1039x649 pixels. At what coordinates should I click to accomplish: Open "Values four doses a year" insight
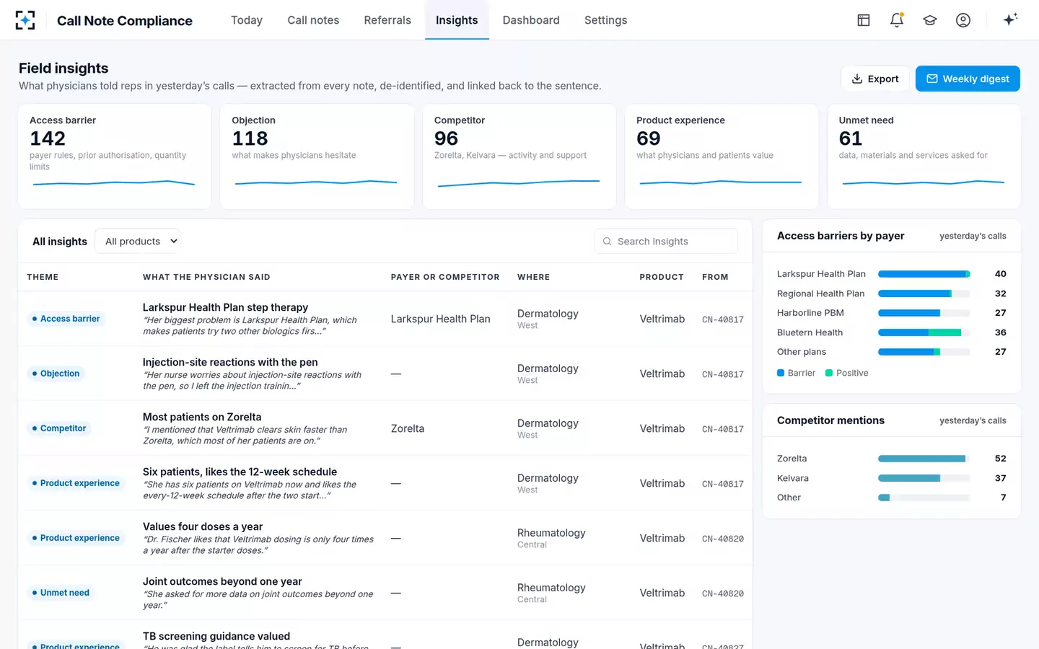(203, 526)
